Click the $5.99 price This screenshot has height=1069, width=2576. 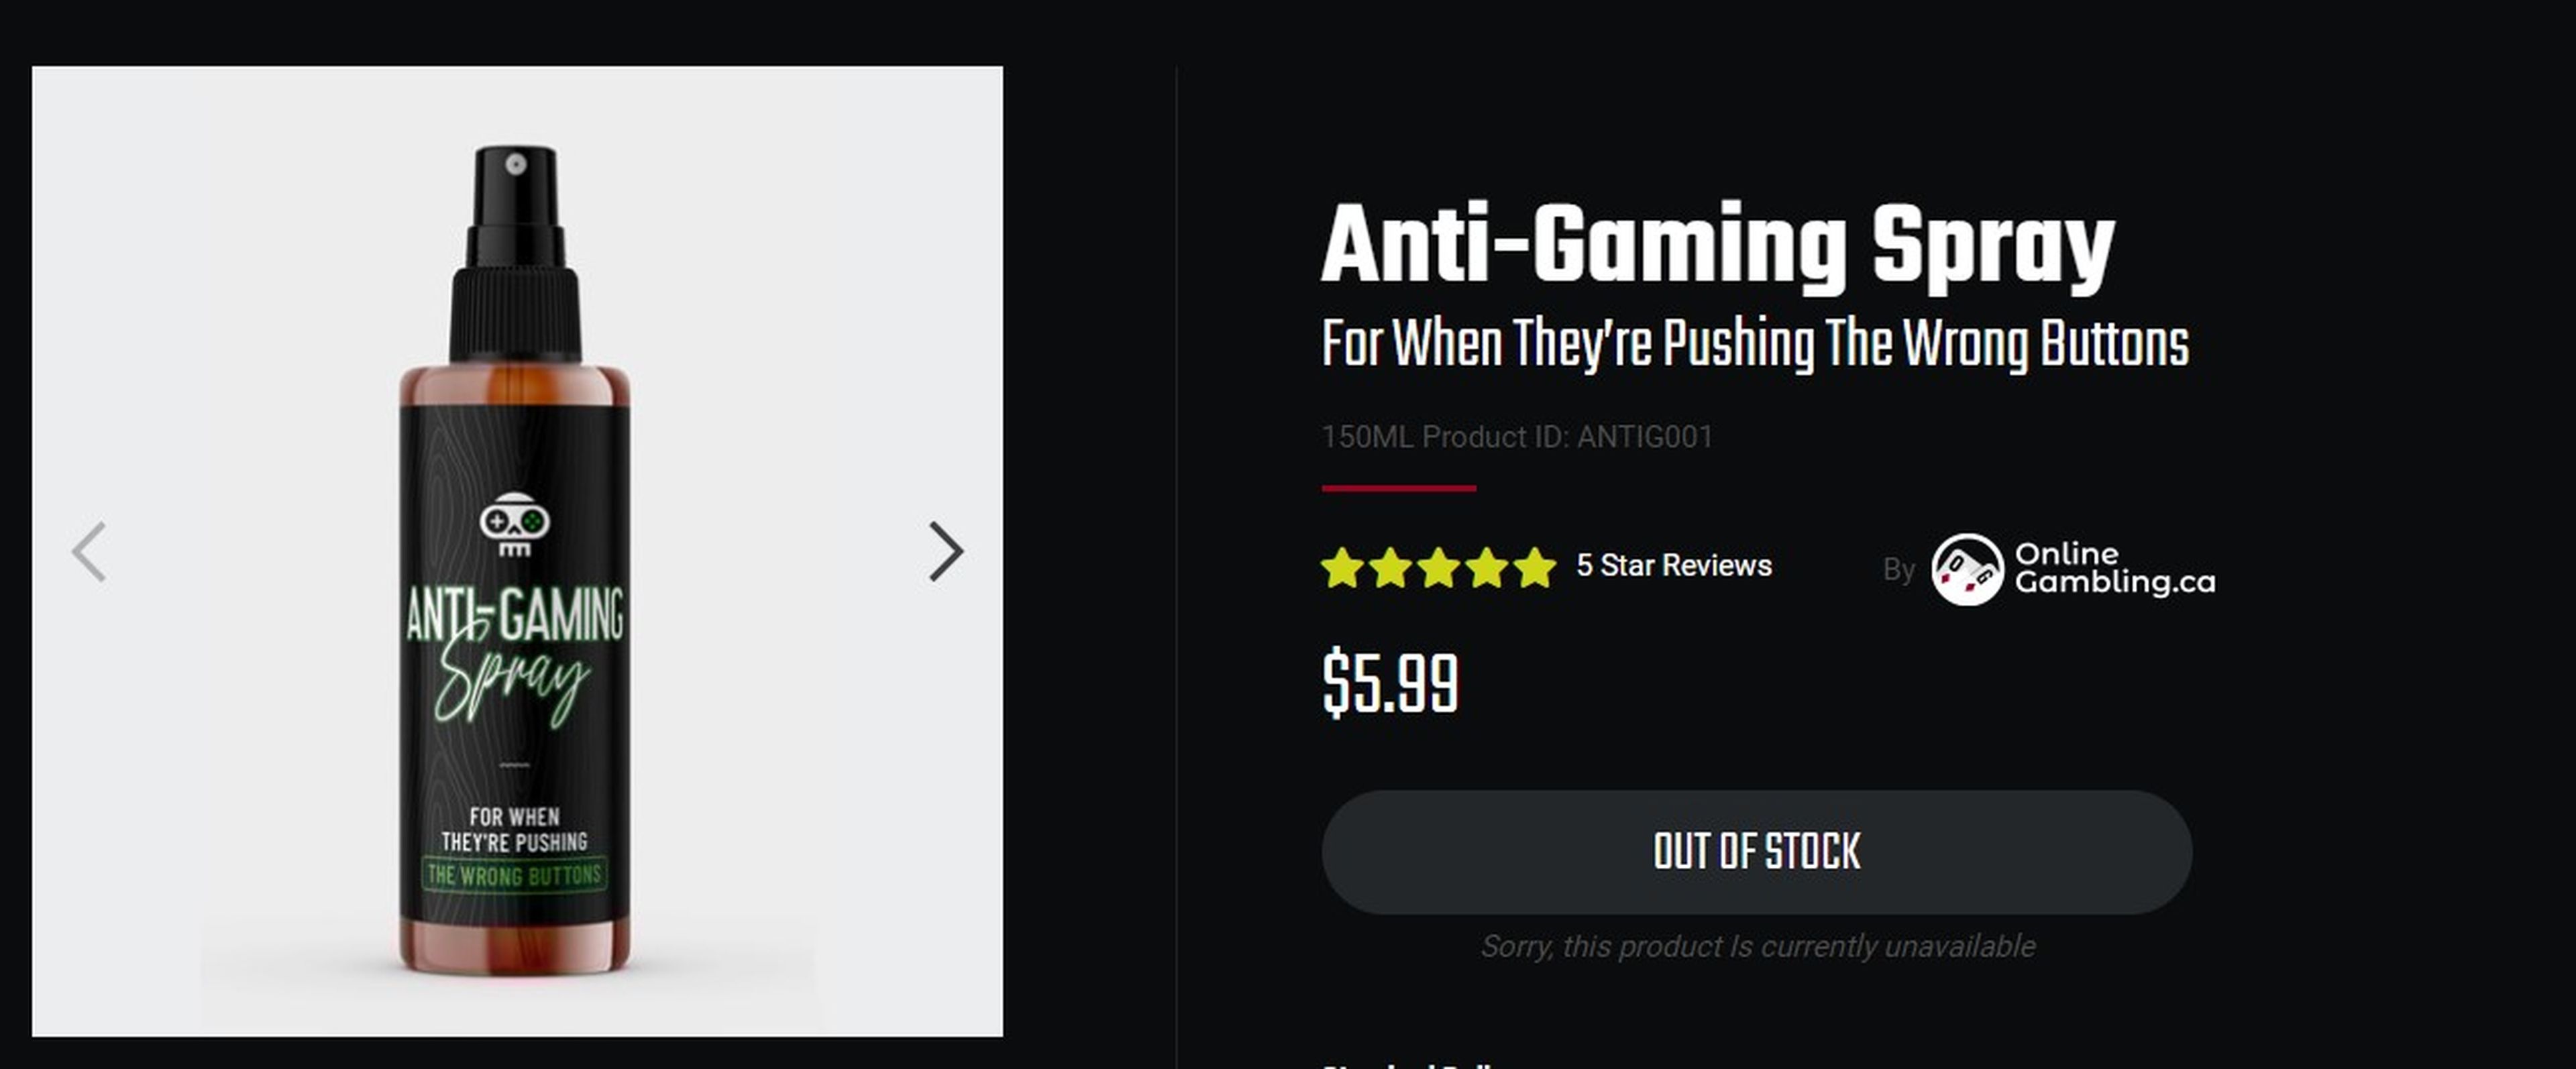(1390, 684)
